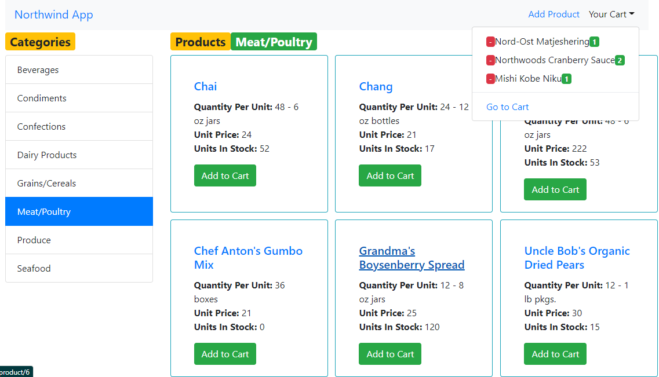This screenshot has height=377, width=659.
Task: Click Boysenberry Spread Units In Stock: 120
Action: pyautogui.click(x=399, y=327)
